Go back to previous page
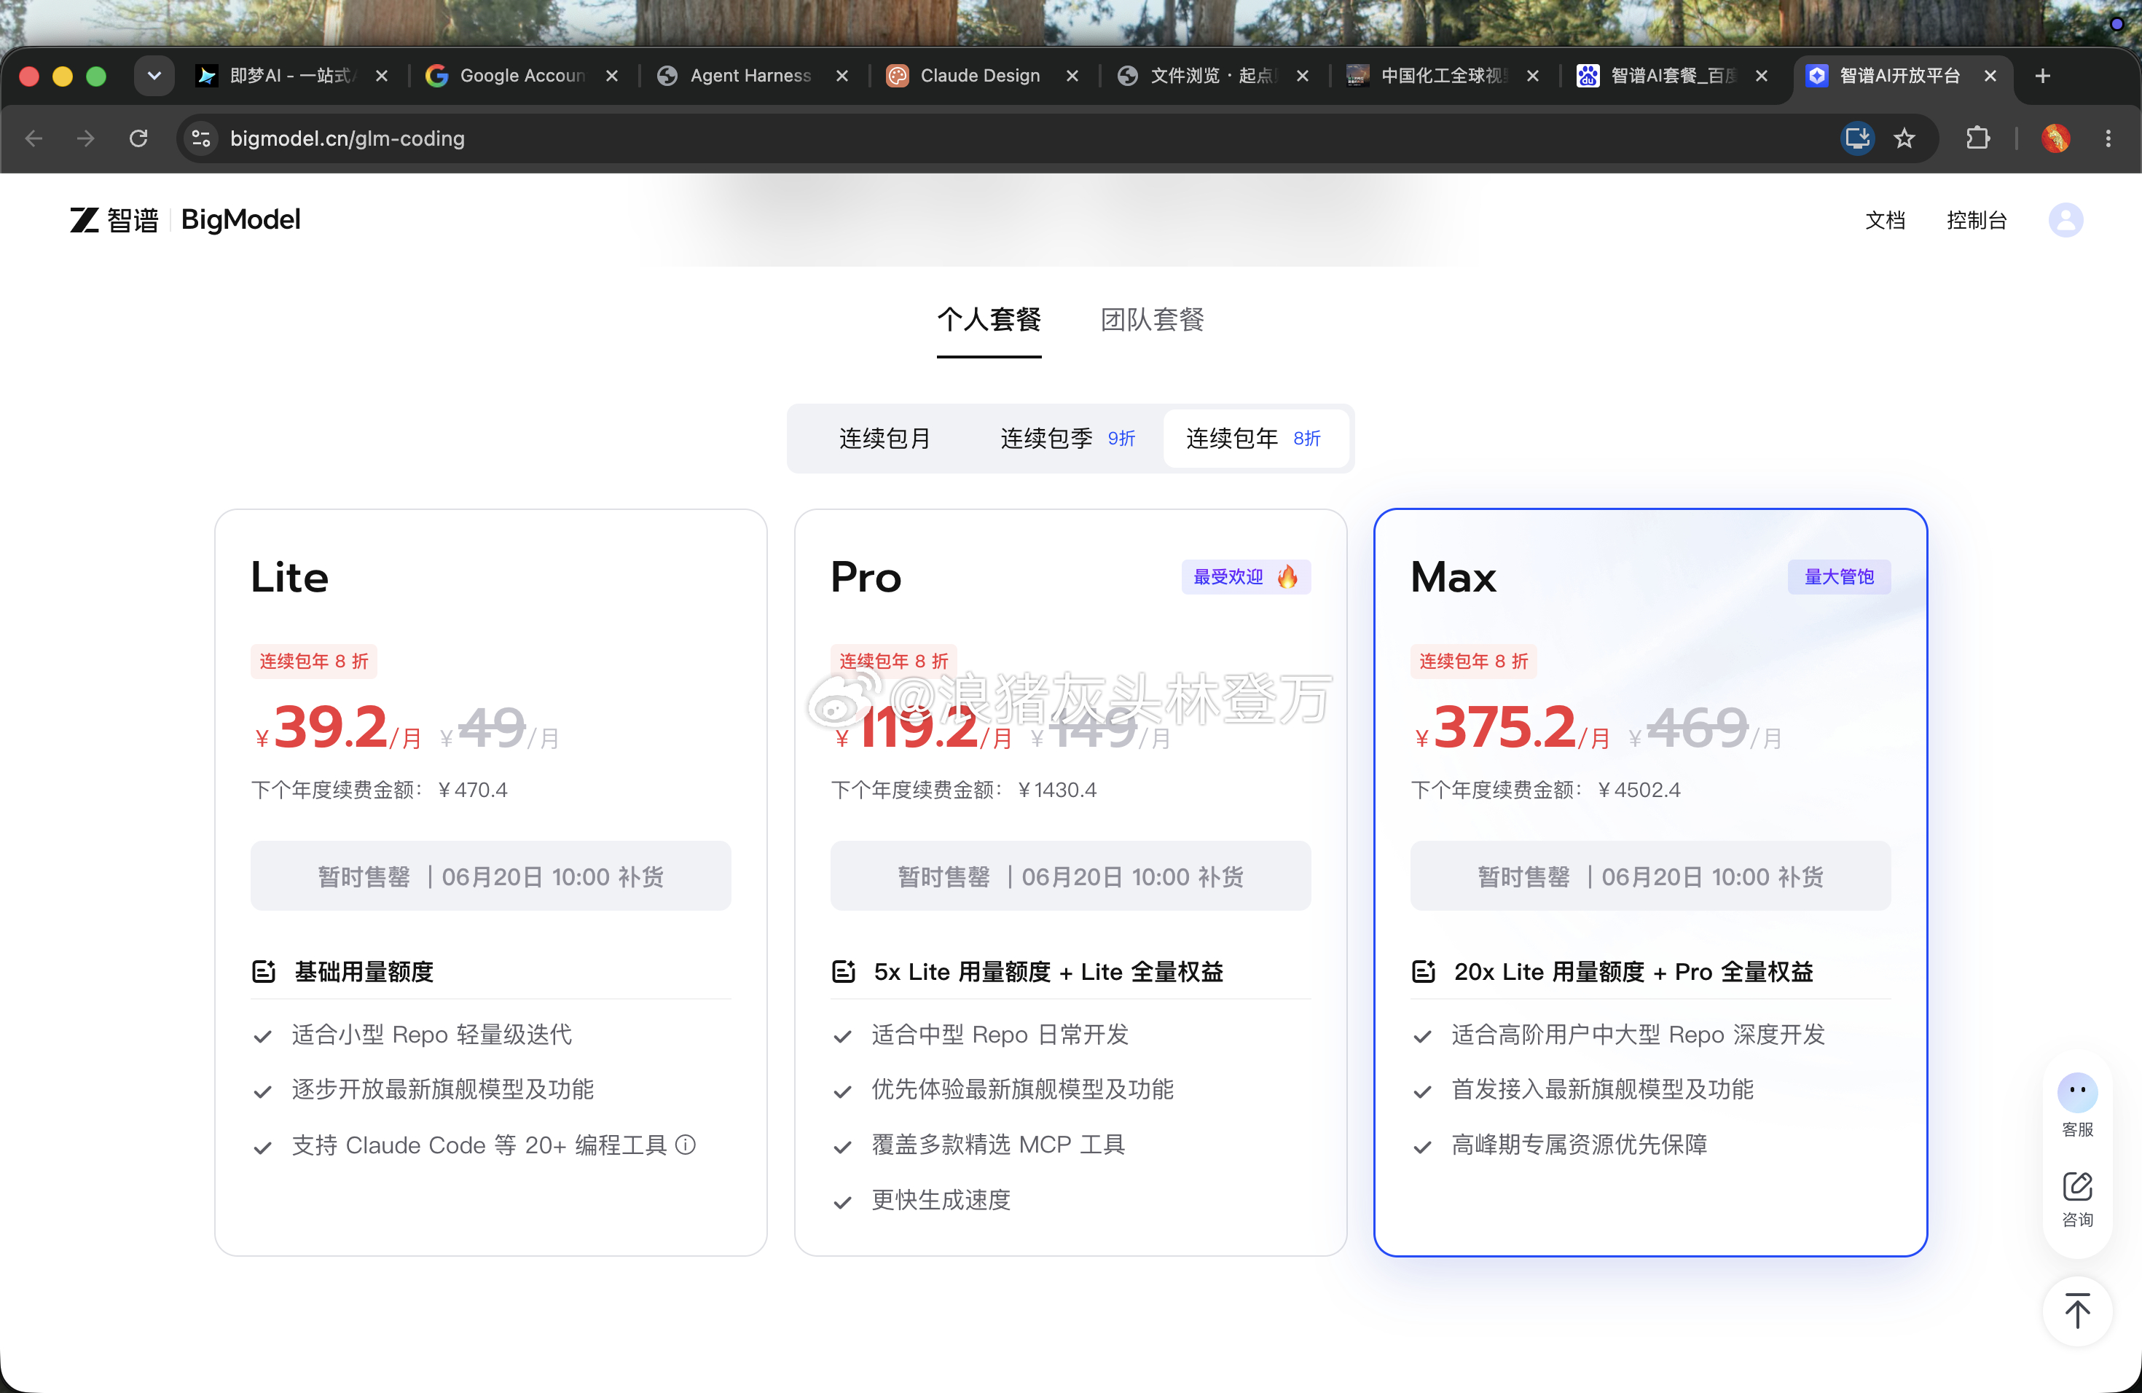2142x1393 pixels. tap(34, 138)
